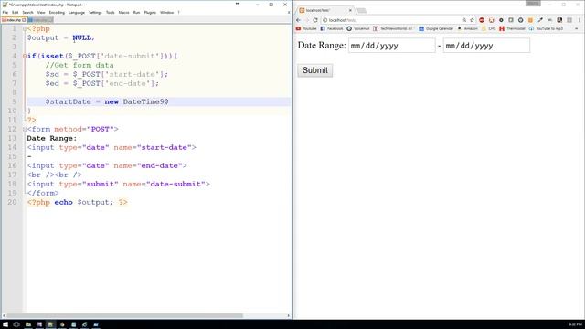The image size is (585, 329).
Task: Open File Explorer from the taskbar
Action: pos(28,324)
